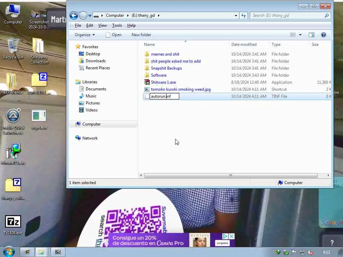
Task: Select the idman615.exe desktop icon
Action: click(x=13, y=154)
